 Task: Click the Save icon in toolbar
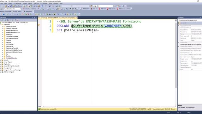9,6
